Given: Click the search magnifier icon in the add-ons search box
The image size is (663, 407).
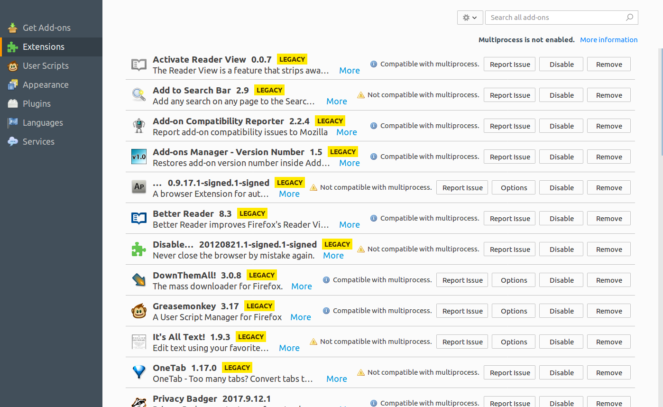Looking at the screenshot, I should 629,18.
